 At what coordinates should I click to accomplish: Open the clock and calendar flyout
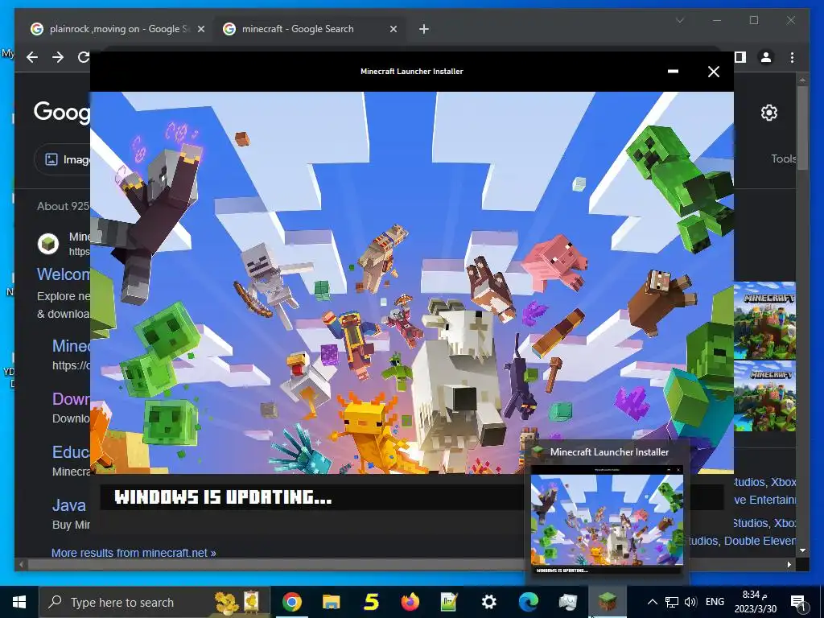tap(755, 602)
